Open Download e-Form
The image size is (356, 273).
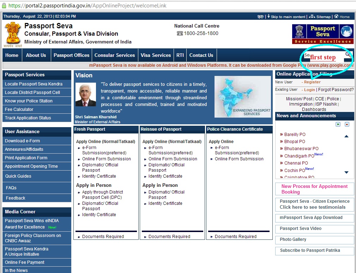pos(37,141)
